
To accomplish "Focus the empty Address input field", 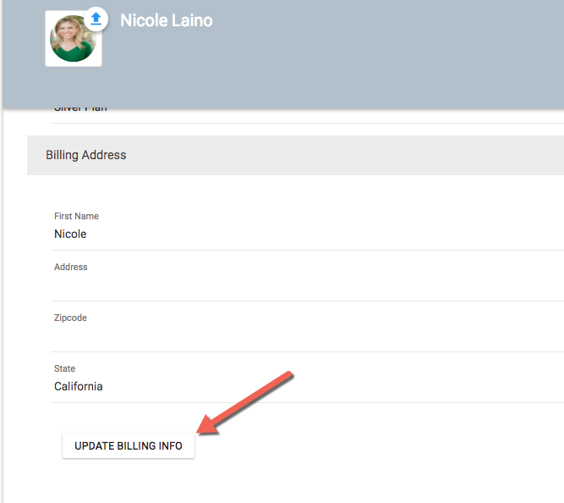I will click(x=254, y=285).
